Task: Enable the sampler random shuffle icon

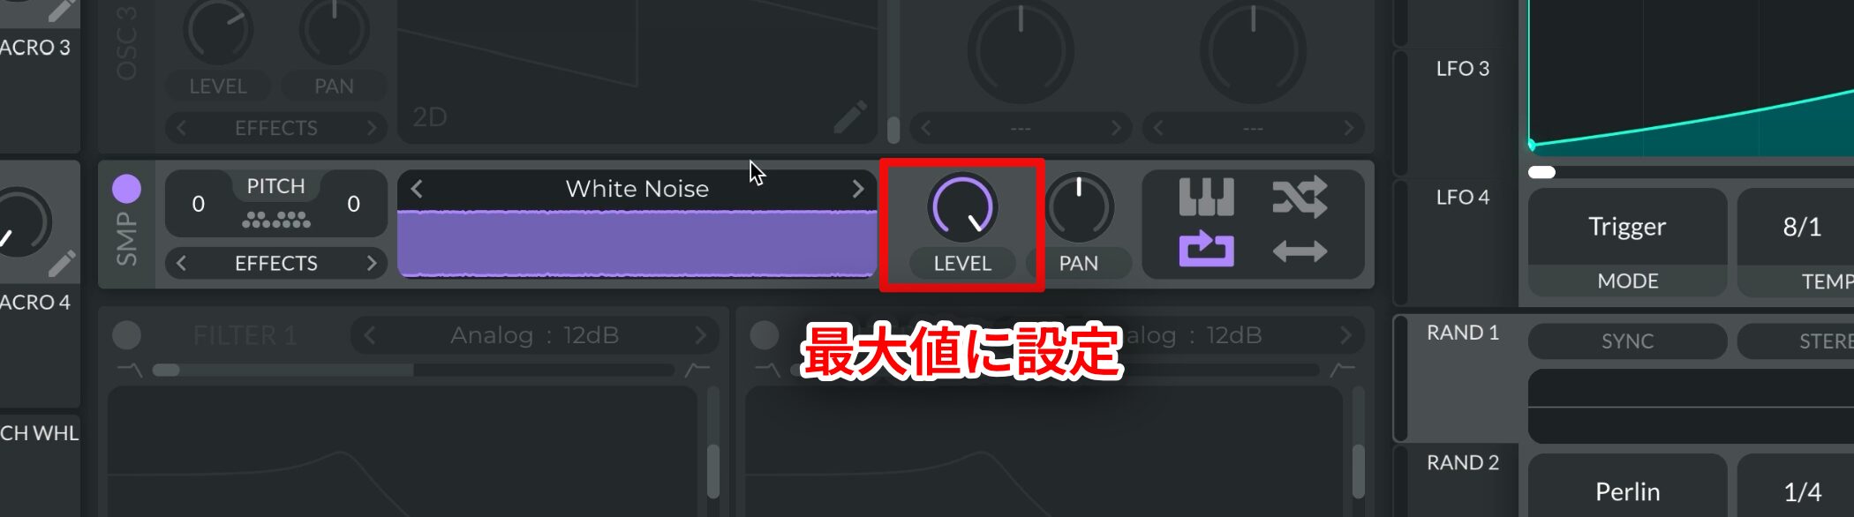Action: [x=1300, y=197]
